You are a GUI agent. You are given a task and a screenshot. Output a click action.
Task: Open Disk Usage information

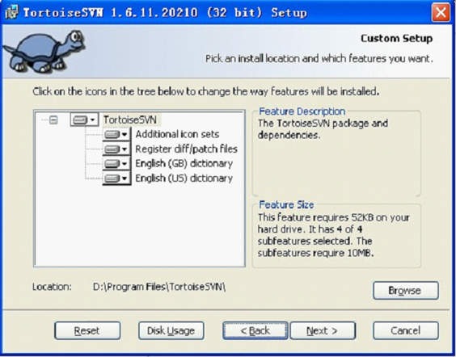click(171, 330)
